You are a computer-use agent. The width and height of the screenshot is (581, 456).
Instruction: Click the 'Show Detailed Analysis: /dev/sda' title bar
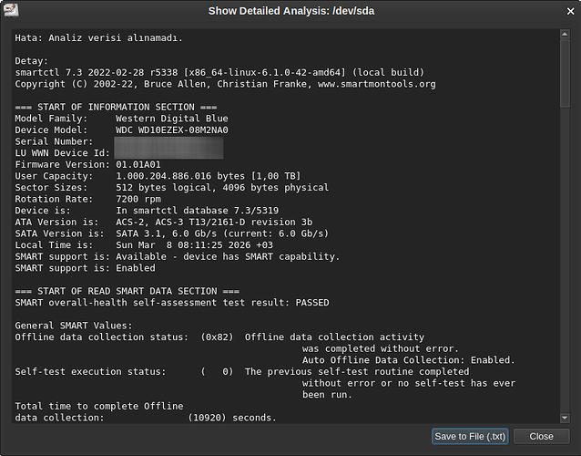pos(290,11)
